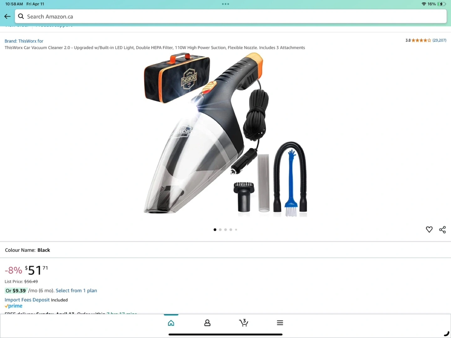Tap the back arrow beside search bar
451x338 pixels.
tap(8, 17)
